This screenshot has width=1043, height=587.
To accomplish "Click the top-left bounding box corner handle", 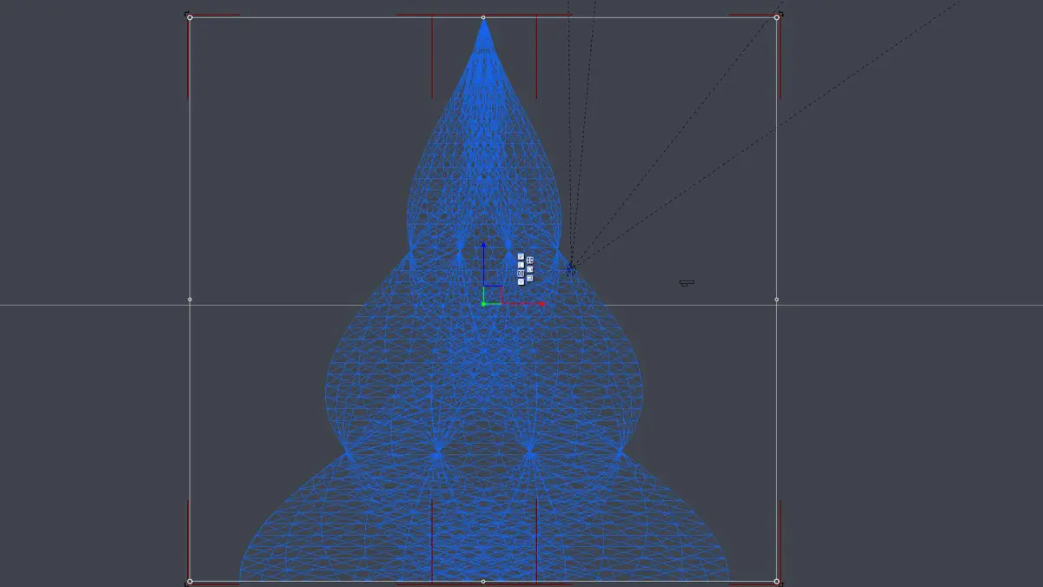I will [x=189, y=17].
